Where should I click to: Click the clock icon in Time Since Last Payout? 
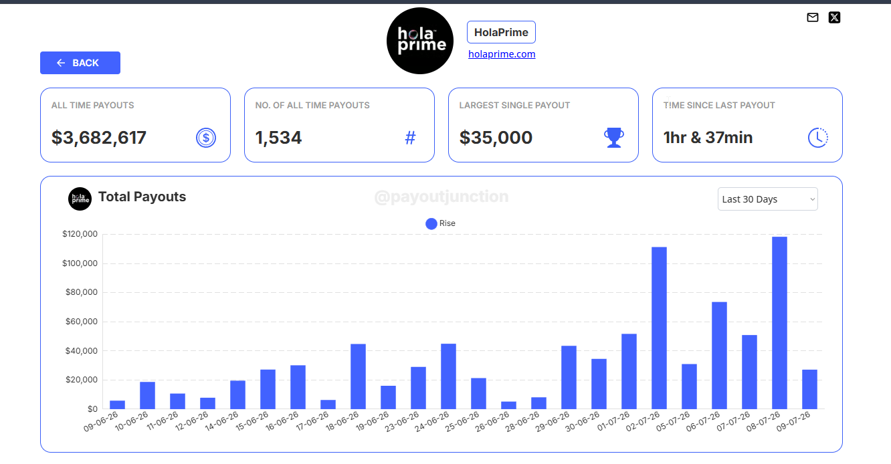point(818,138)
